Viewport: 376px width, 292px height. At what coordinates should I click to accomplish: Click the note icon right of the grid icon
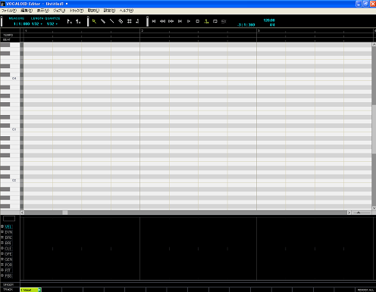coord(137,21)
